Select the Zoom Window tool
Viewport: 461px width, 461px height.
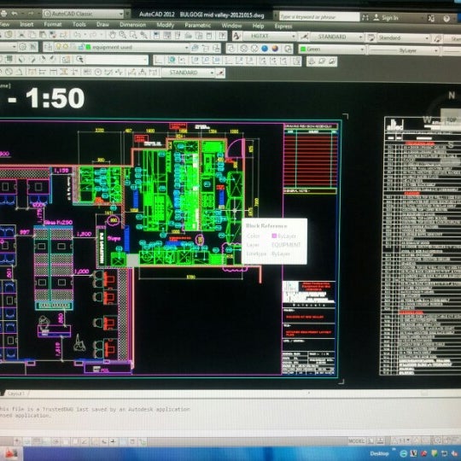pos(133,35)
